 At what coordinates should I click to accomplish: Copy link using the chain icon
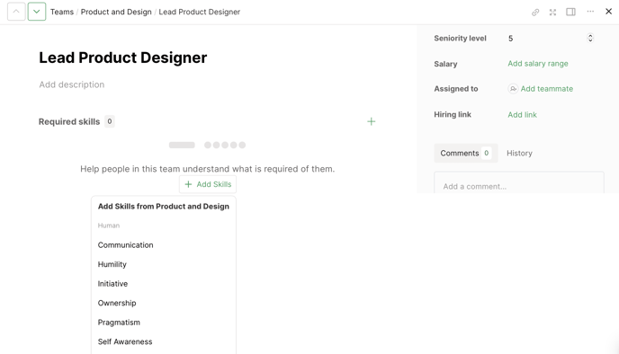click(x=535, y=13)
